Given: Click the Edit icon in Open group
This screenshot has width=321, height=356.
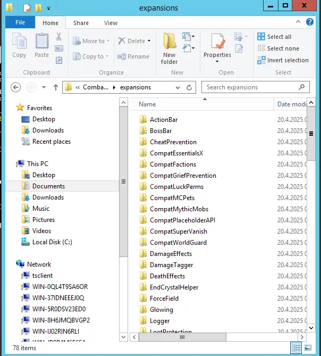Looking at the screenshot, I should tap(239, 48).
